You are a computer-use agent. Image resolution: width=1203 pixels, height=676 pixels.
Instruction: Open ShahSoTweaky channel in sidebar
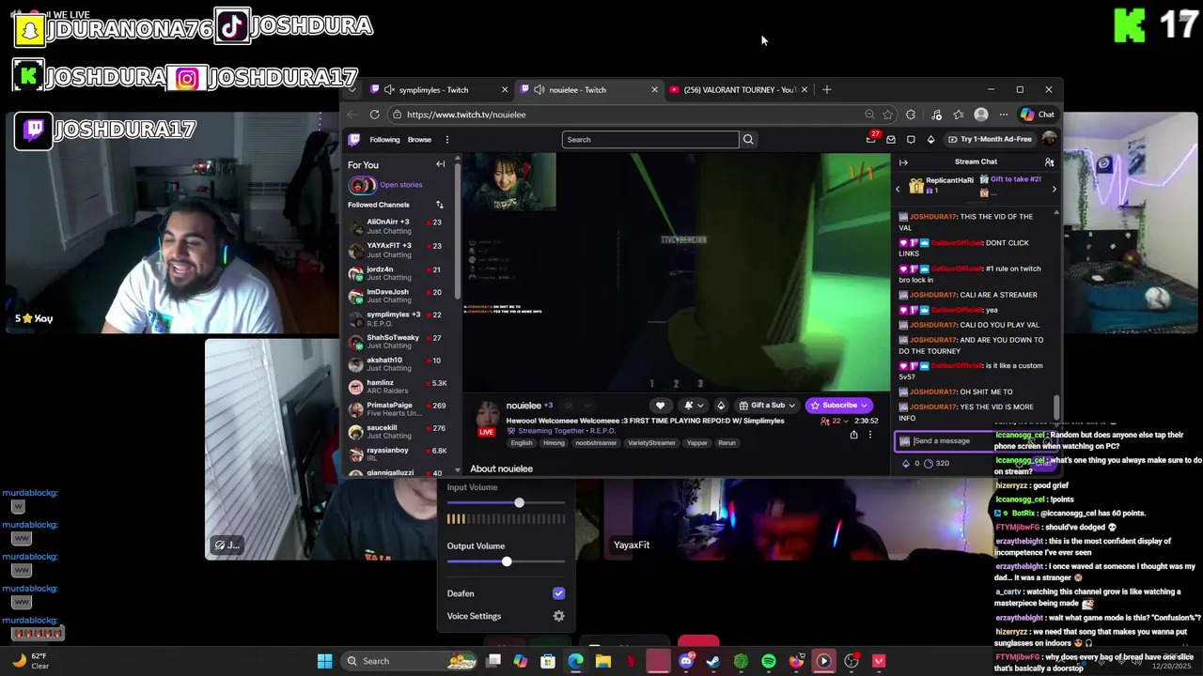[x=399, y=342]
